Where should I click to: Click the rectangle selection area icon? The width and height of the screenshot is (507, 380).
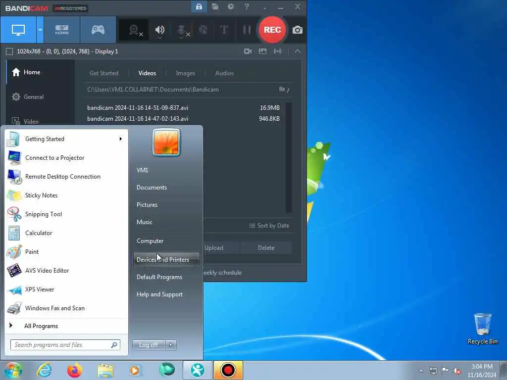(9, 51)
